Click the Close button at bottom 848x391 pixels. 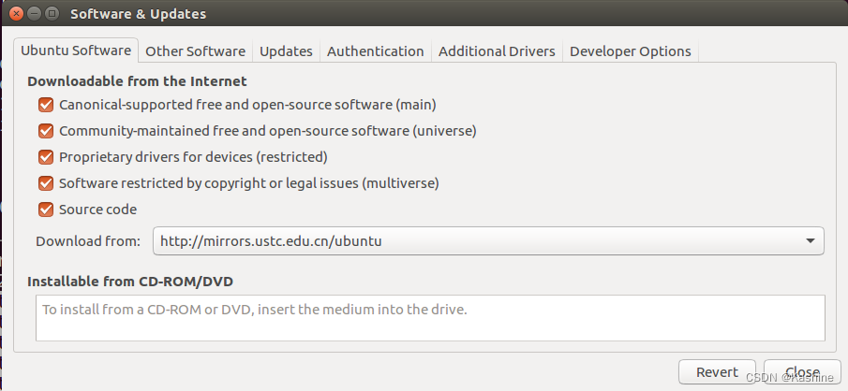[x=802, y=372]
